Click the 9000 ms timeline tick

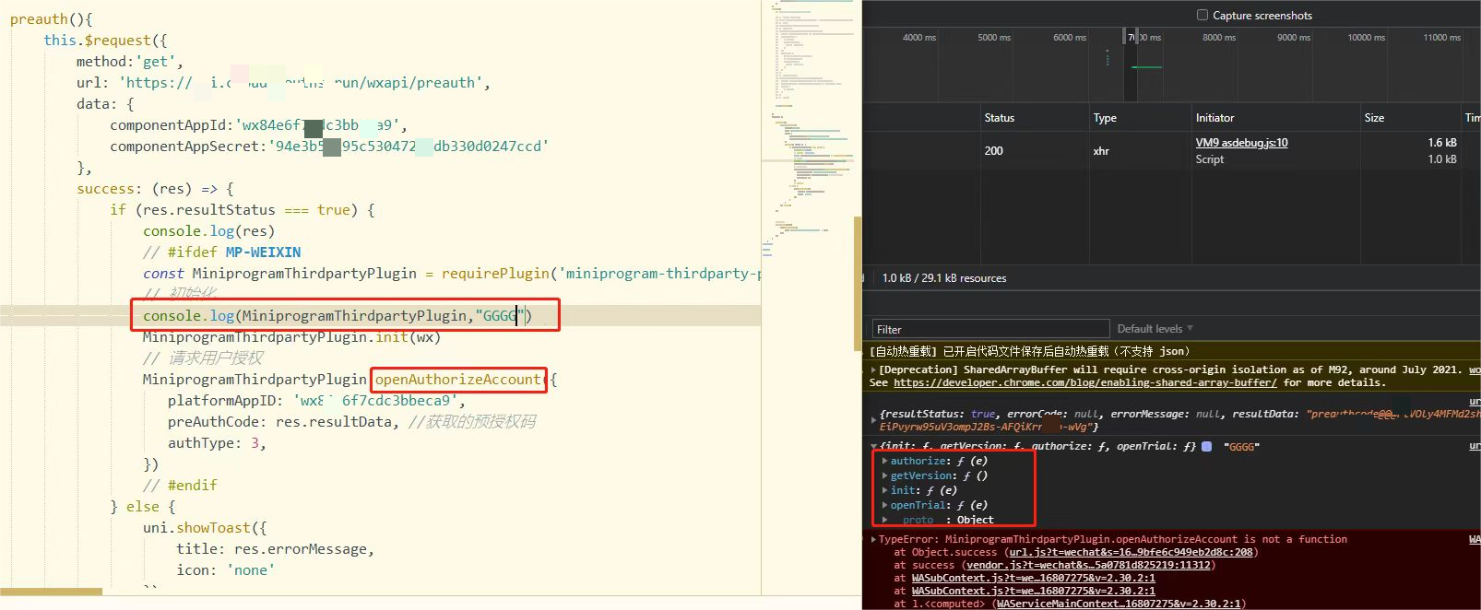coord(1294,38)
